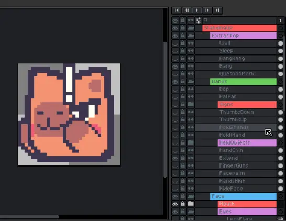Collapse the Face group folder
286x221 pixels.
point(191,196)
